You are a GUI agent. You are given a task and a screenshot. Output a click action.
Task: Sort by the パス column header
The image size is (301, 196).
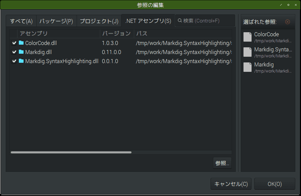pos(183,34)
